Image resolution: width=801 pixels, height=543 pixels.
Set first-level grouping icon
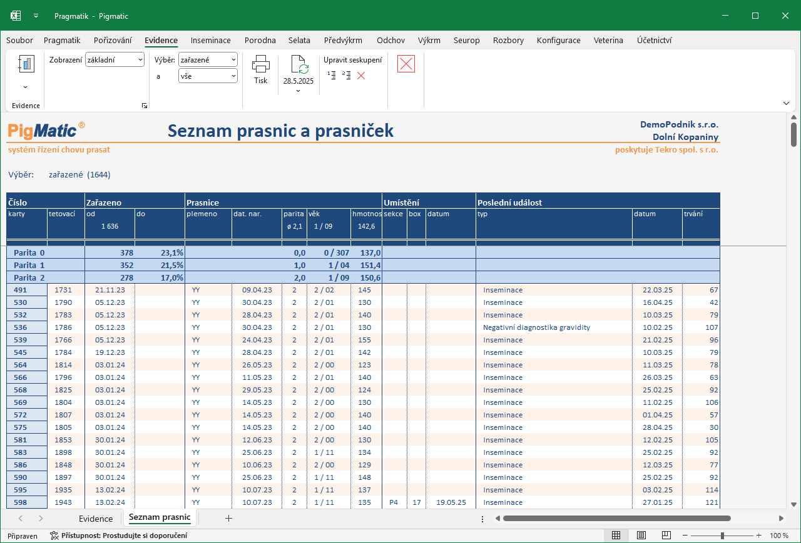(332, 75)
